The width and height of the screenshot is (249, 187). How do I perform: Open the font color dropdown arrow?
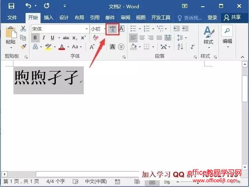click(68, 47)
